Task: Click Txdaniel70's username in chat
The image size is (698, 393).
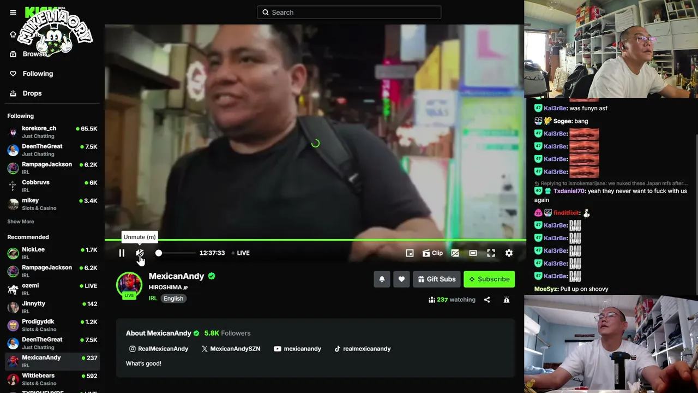Action: [569, 191]
